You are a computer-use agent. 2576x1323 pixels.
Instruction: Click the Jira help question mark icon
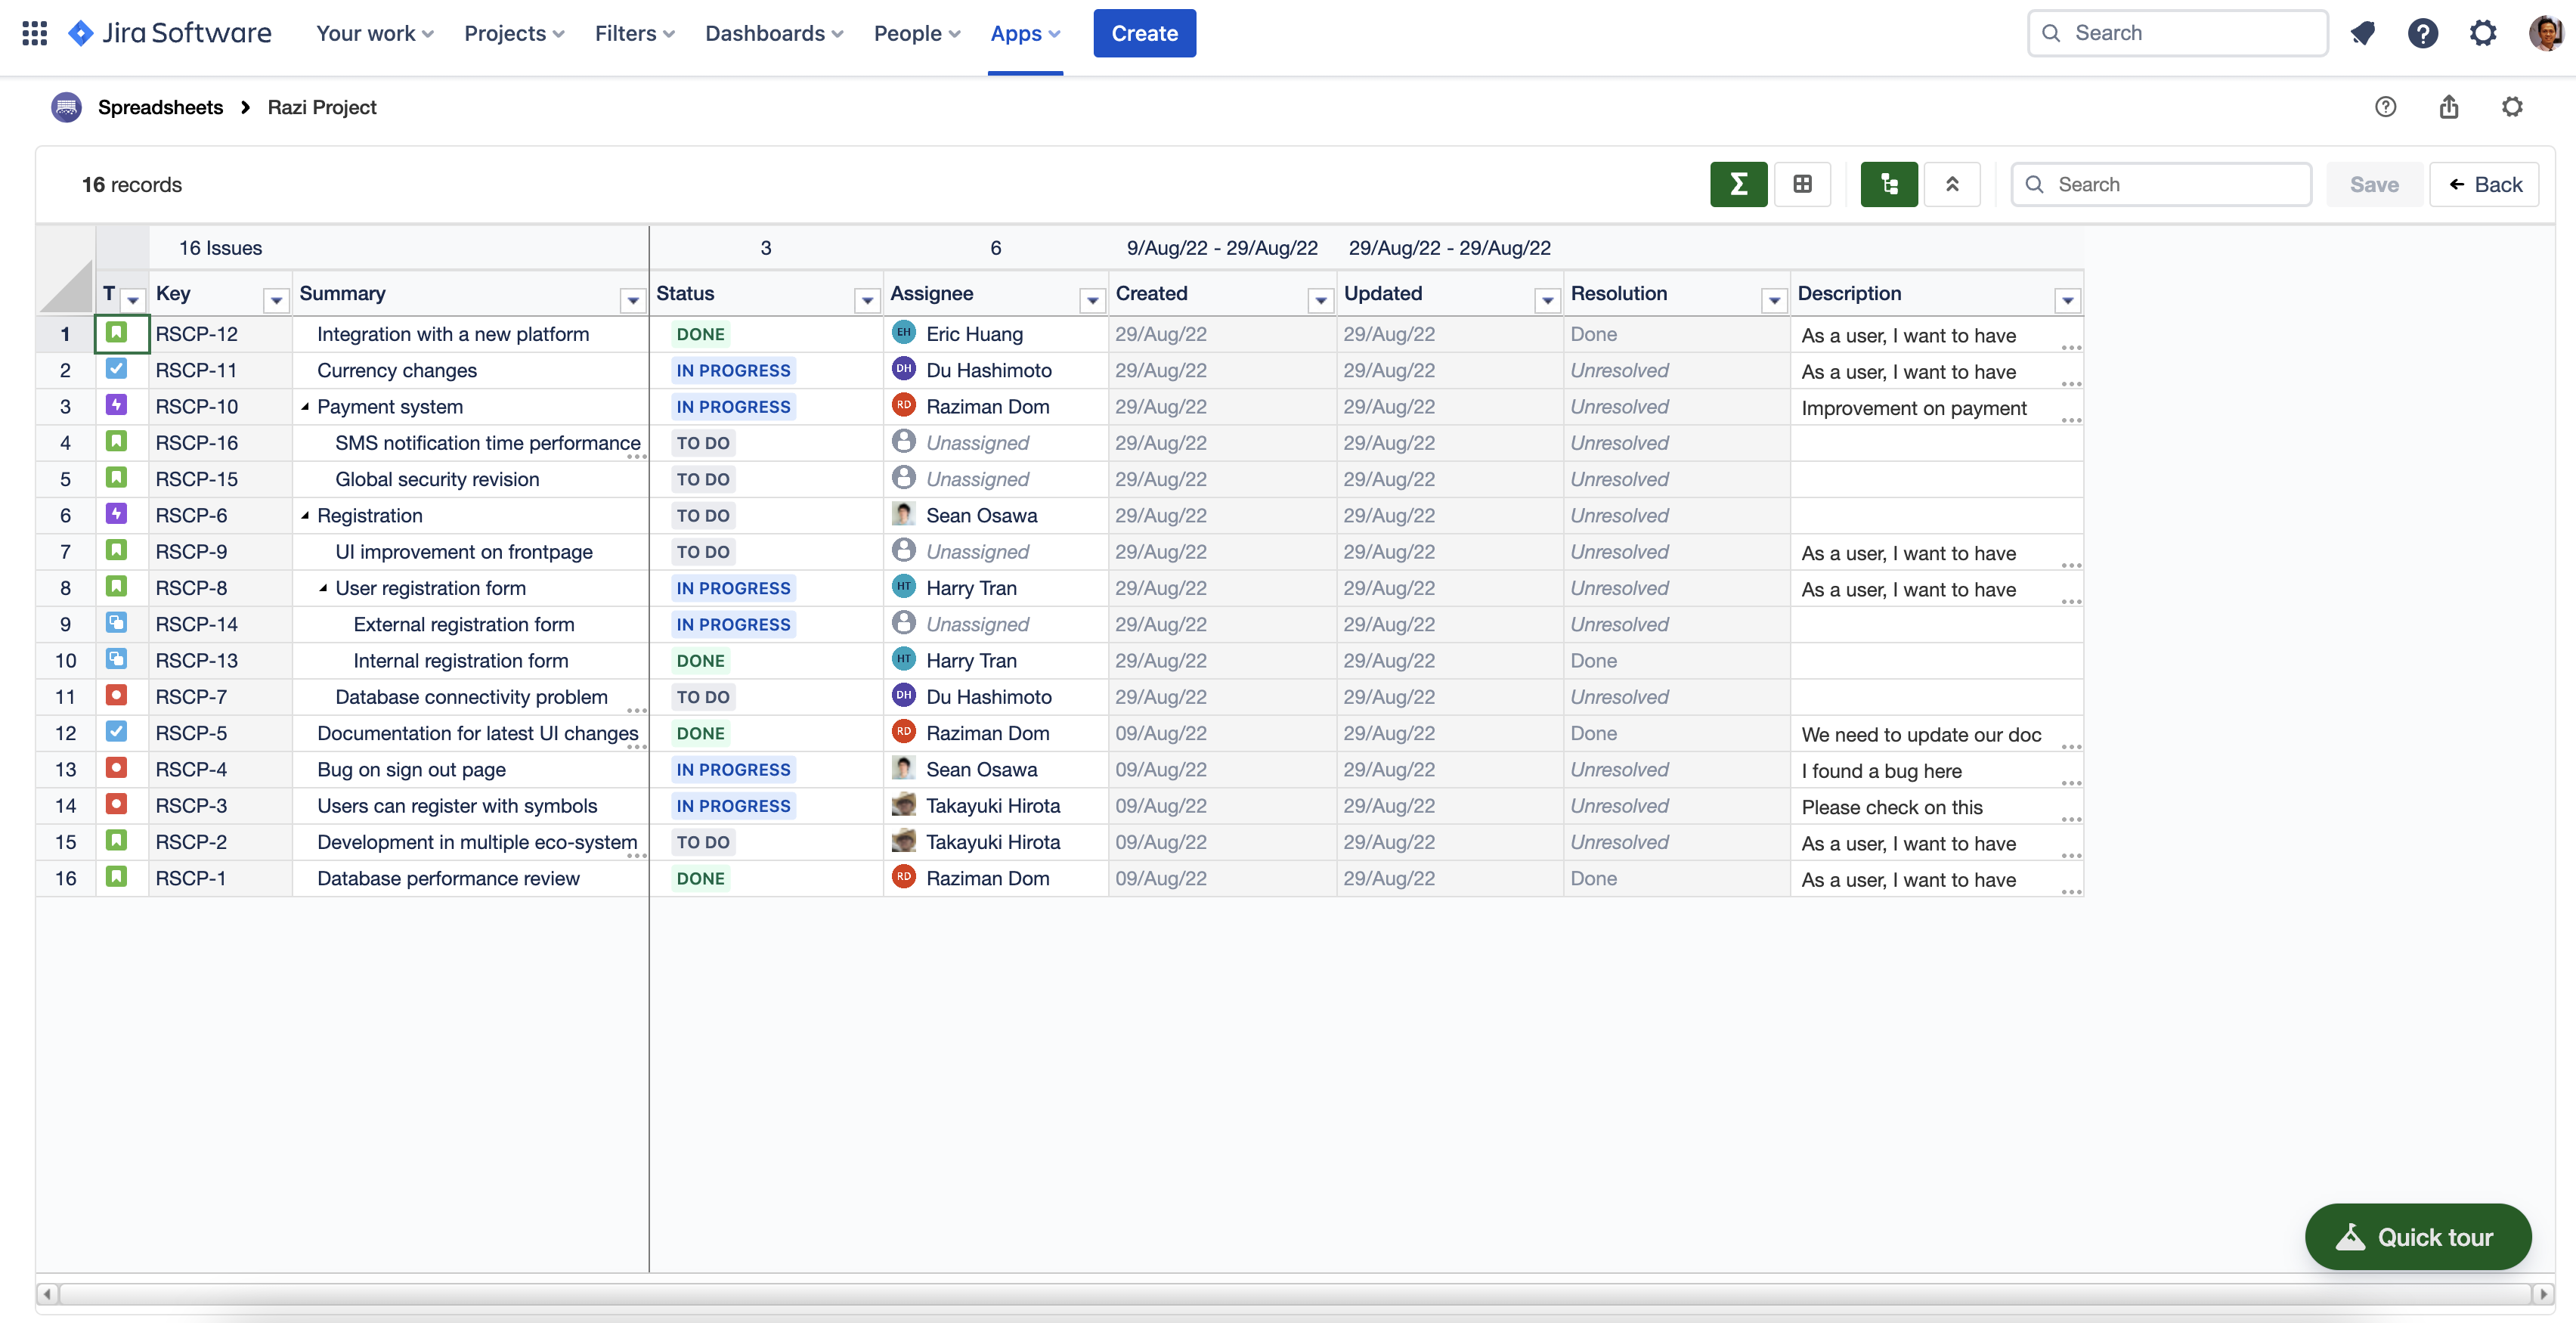tap(2422, 33)
